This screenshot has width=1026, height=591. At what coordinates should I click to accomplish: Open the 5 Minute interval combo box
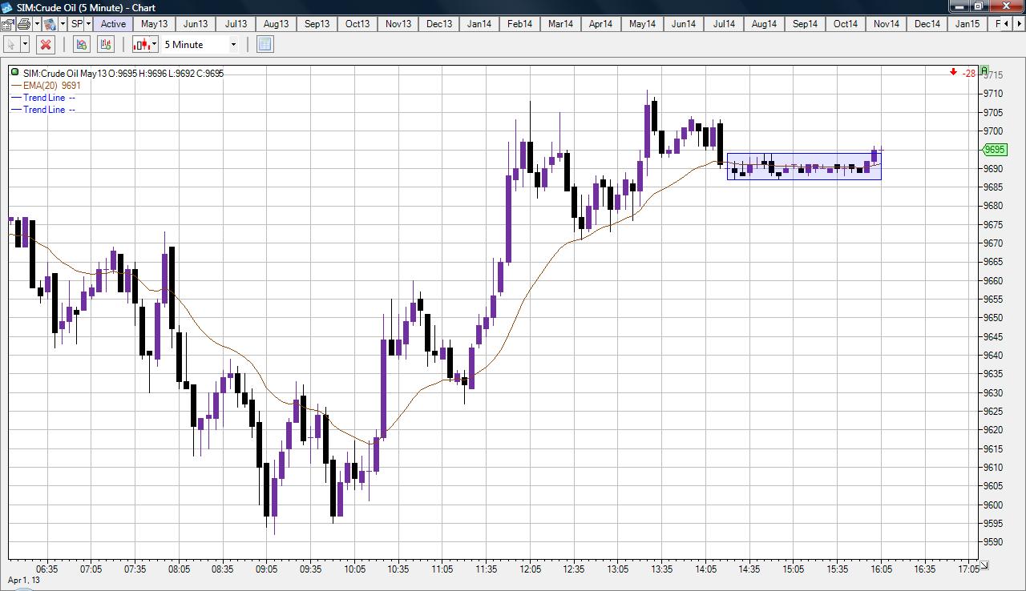tap(201, 45)
